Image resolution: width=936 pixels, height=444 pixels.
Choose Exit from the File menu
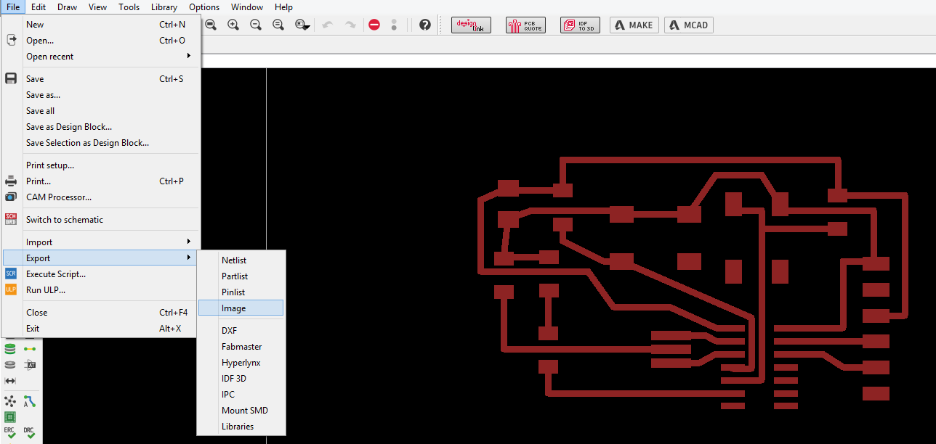100,329
